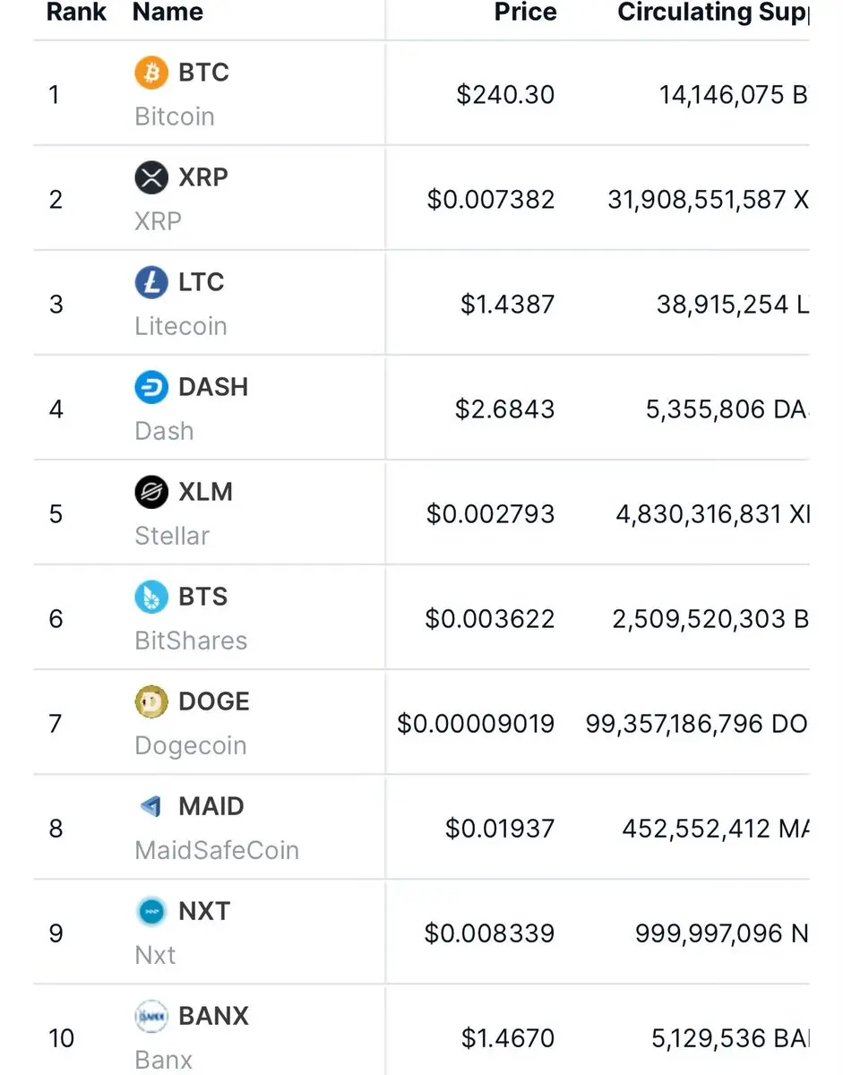Open the Litecoin name link

(181, 326)
